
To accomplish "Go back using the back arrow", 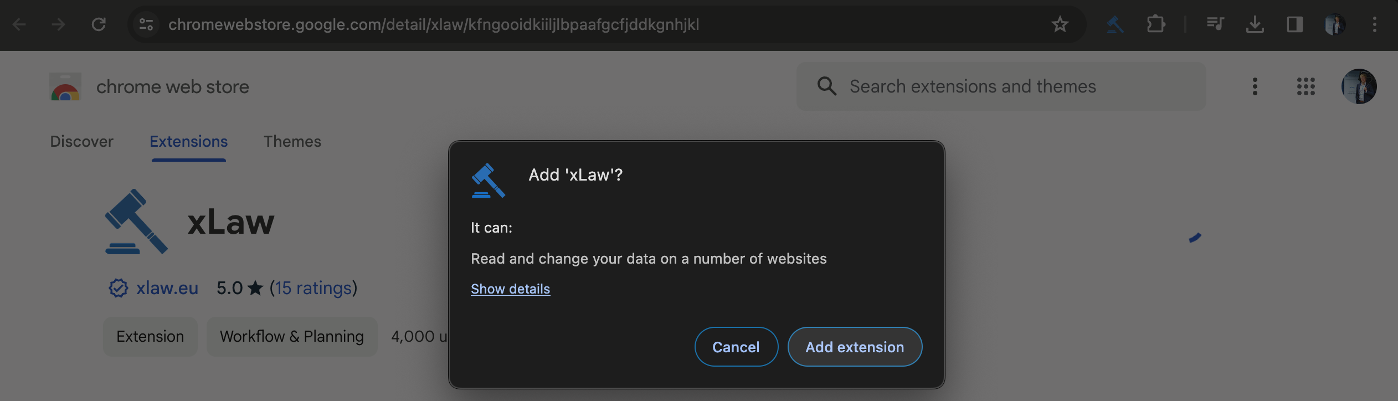I will (x=20, y=24).
